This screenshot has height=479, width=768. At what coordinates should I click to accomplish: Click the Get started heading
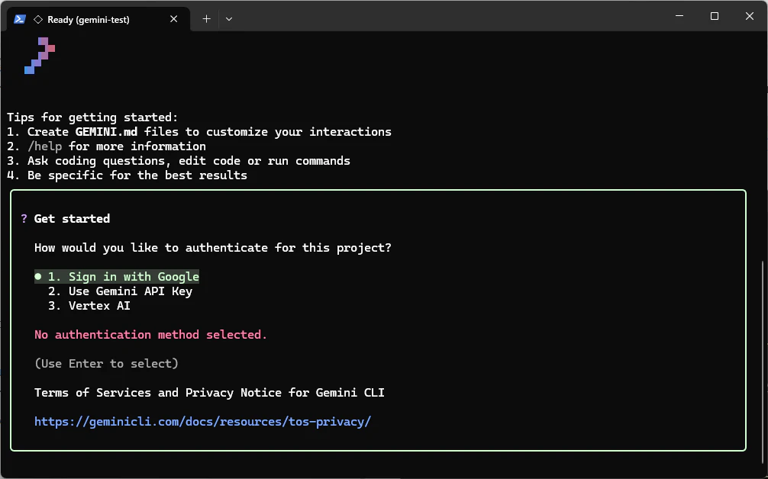pos(72,219)
